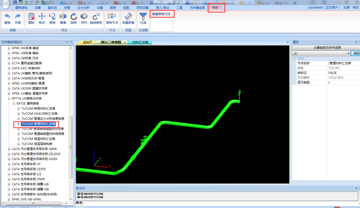The width and height of the screenshot is (360, 208).
Task: Click the 恢复 (redo) ribbon icon
Action: 18,17
